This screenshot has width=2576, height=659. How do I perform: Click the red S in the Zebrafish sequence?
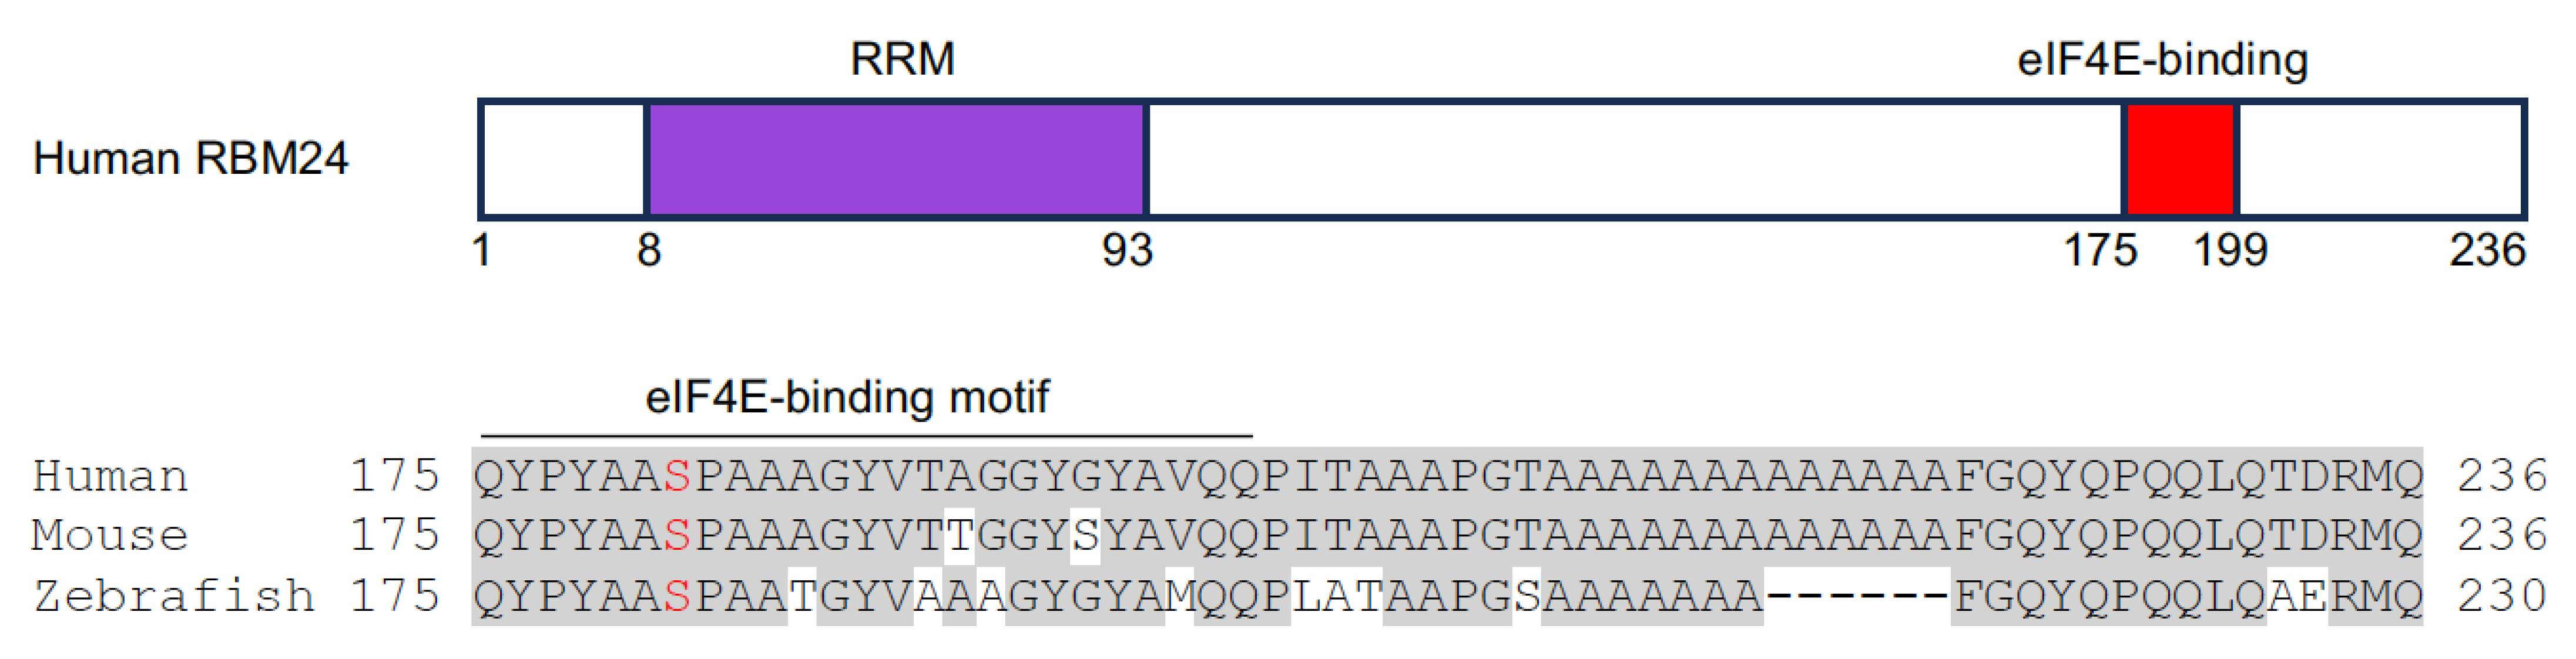tap(677, 596)
